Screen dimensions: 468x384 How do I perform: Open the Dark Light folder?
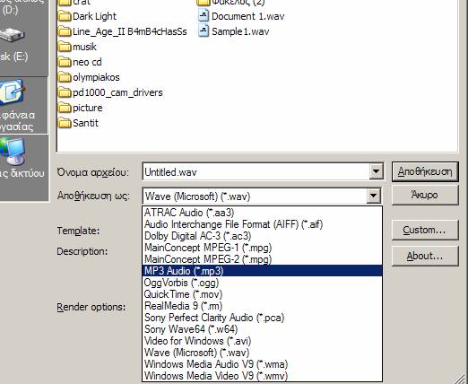click(87, 16)
